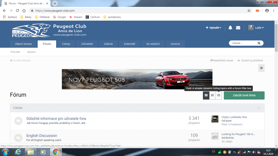Viewport: 278px width, 156px height.
Task: Click the Hledat search field
Action: point(244,43)
